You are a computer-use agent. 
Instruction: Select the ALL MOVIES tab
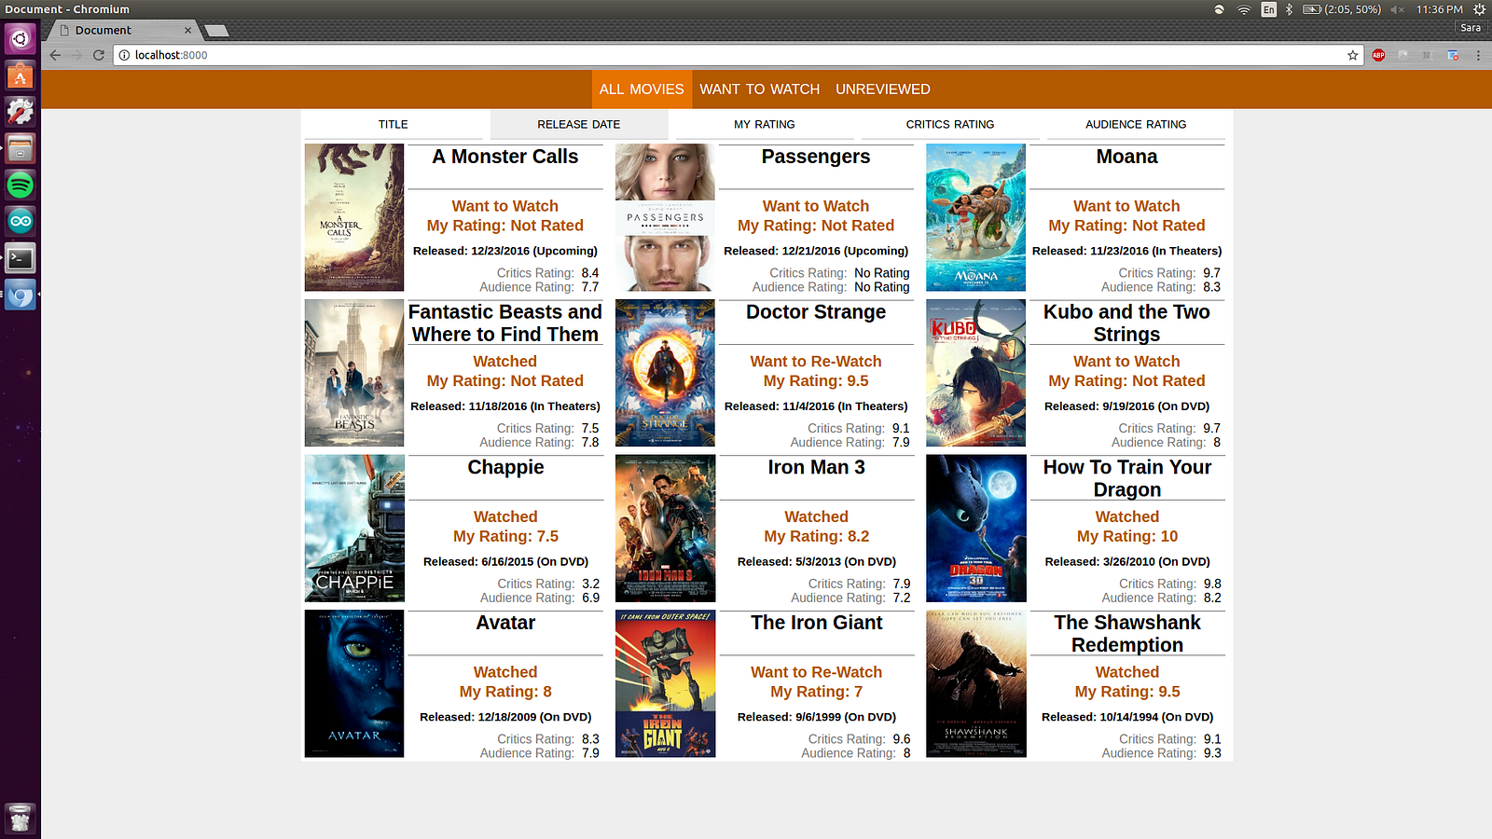(x=642, y=89)
